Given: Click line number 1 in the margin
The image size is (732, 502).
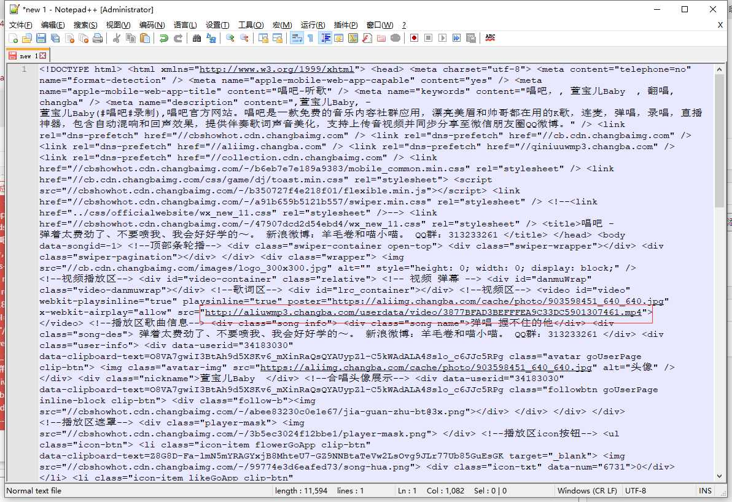Looking at the screenshot, I should [24, 69].
